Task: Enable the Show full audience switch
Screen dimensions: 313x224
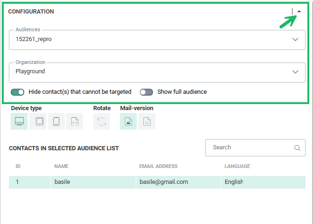Action: (146, 92)
